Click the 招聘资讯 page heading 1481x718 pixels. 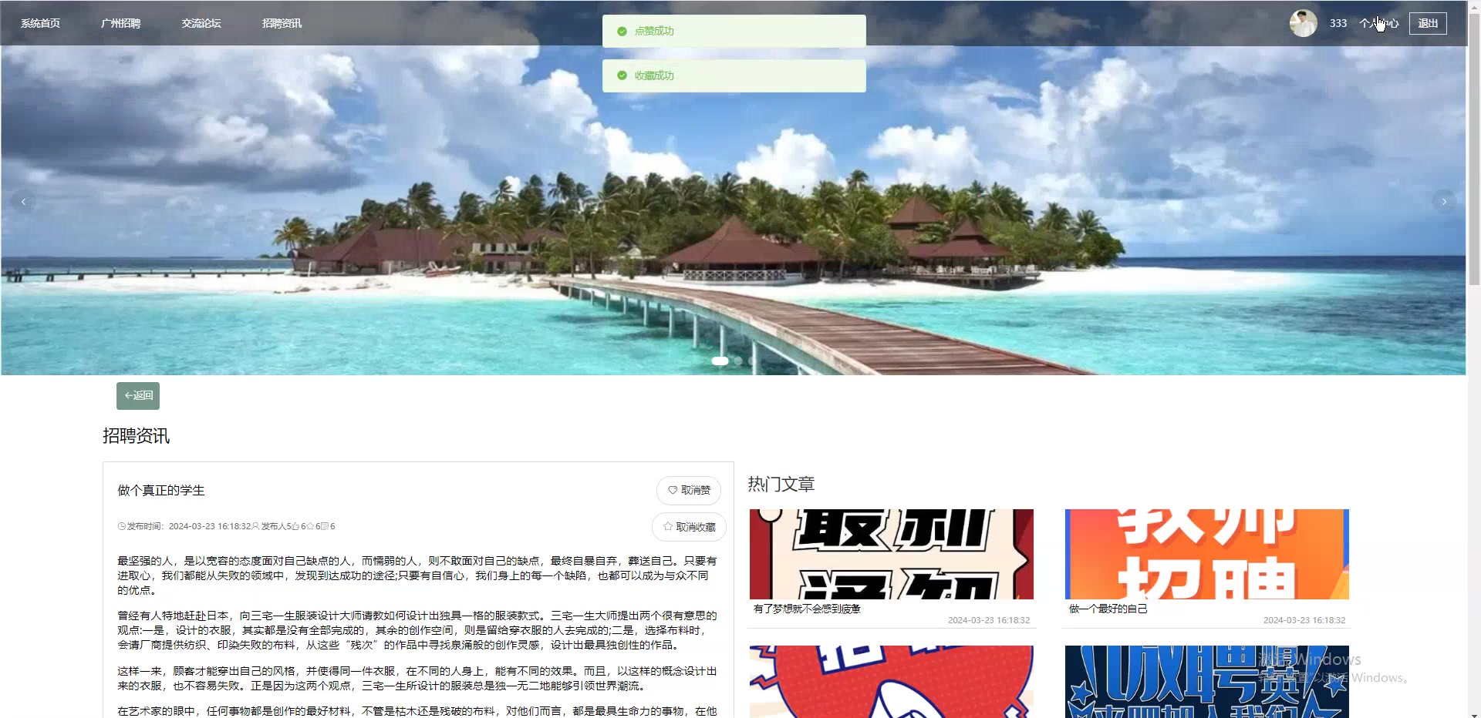(x=137, y=436)
